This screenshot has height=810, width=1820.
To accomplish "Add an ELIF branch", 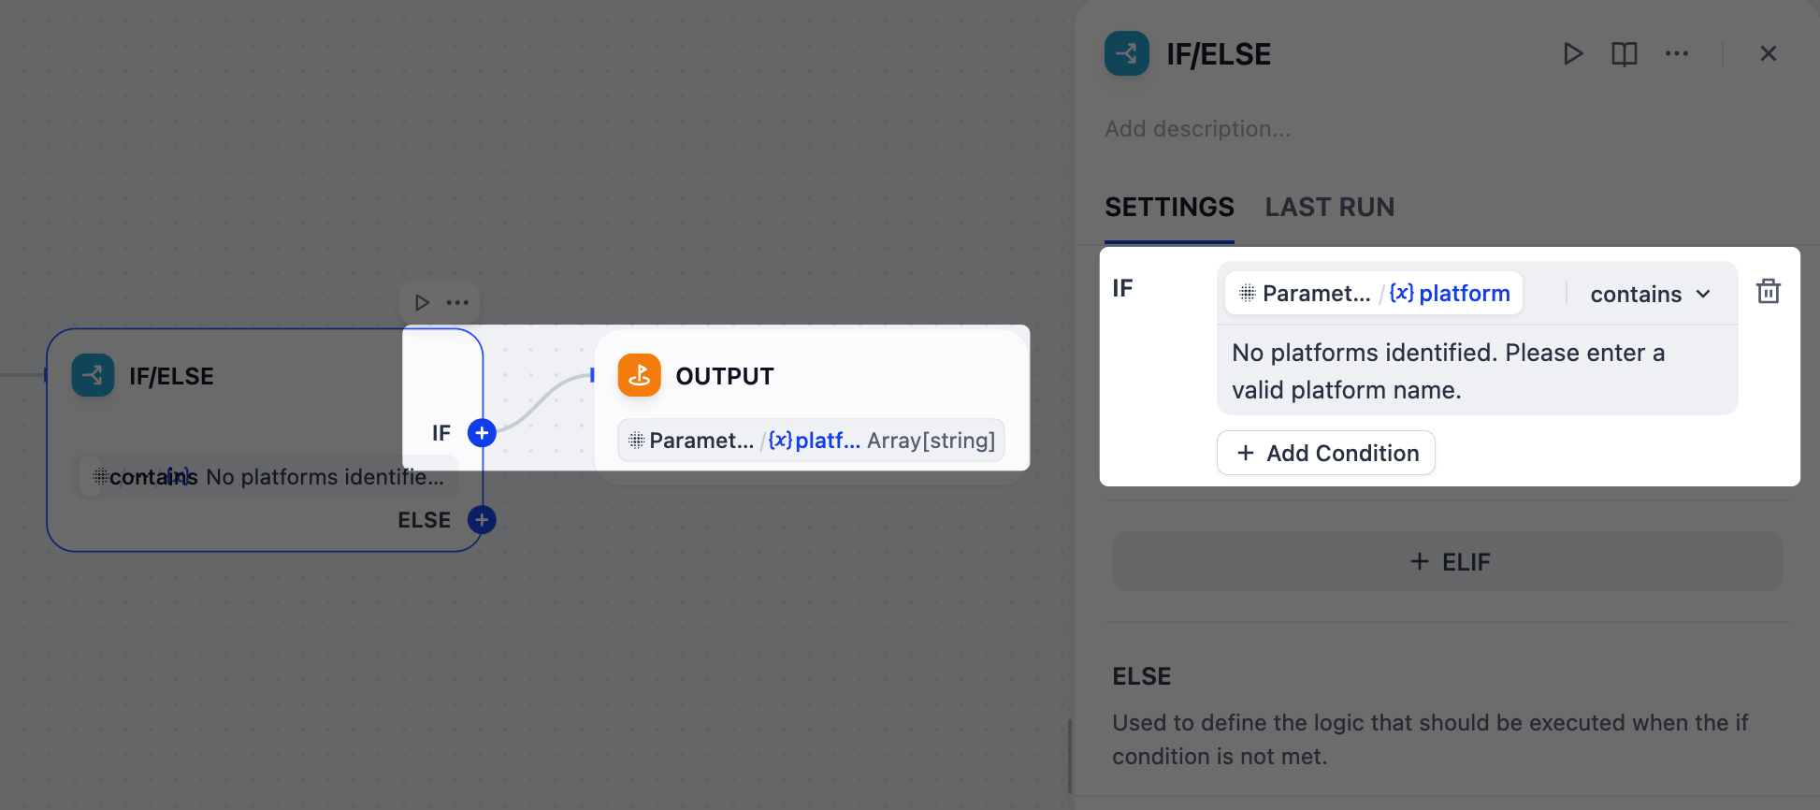I will (x=1447, y=562).
